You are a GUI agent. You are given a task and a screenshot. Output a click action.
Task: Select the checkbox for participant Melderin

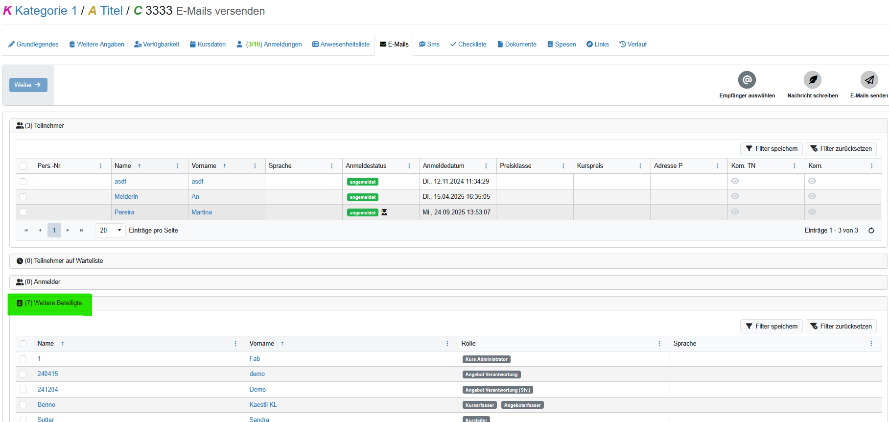pyautogui.click(x=23, y=197)
